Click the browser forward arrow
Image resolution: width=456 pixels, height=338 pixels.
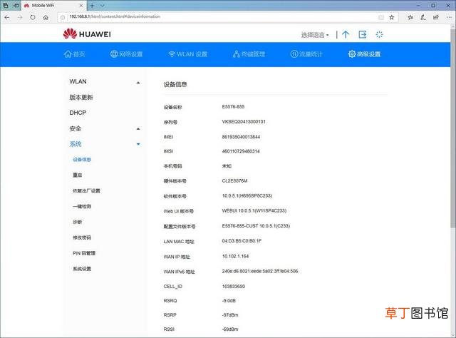tap(20, 17)
